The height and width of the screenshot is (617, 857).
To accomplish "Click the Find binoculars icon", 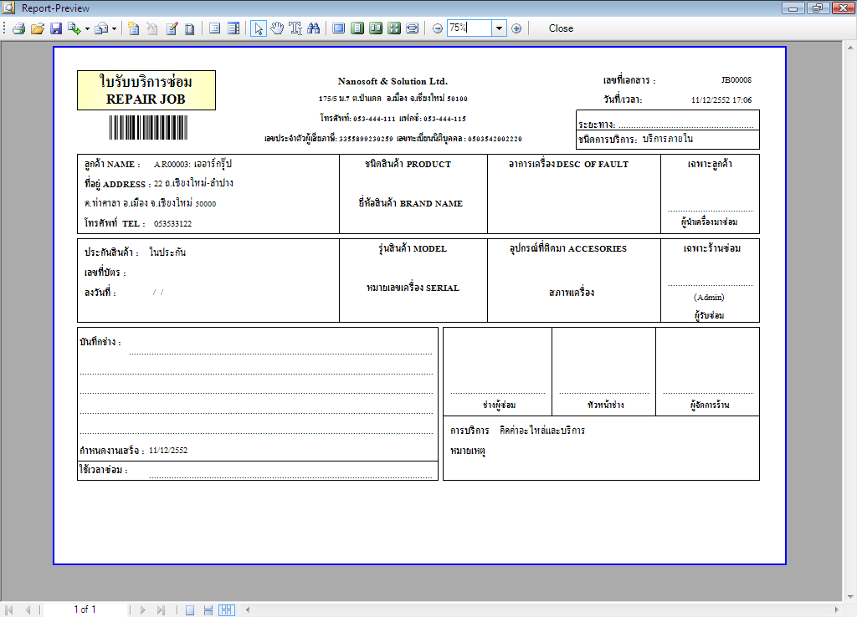I will [x=314, y=28].
